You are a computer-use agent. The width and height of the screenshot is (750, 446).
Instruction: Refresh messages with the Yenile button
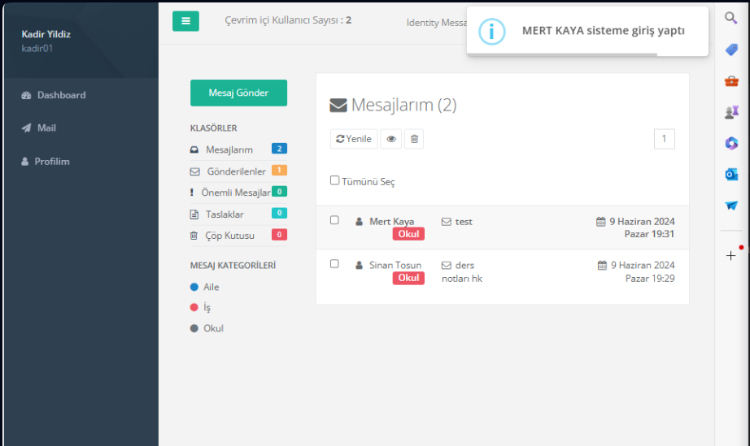pos(354,139)
